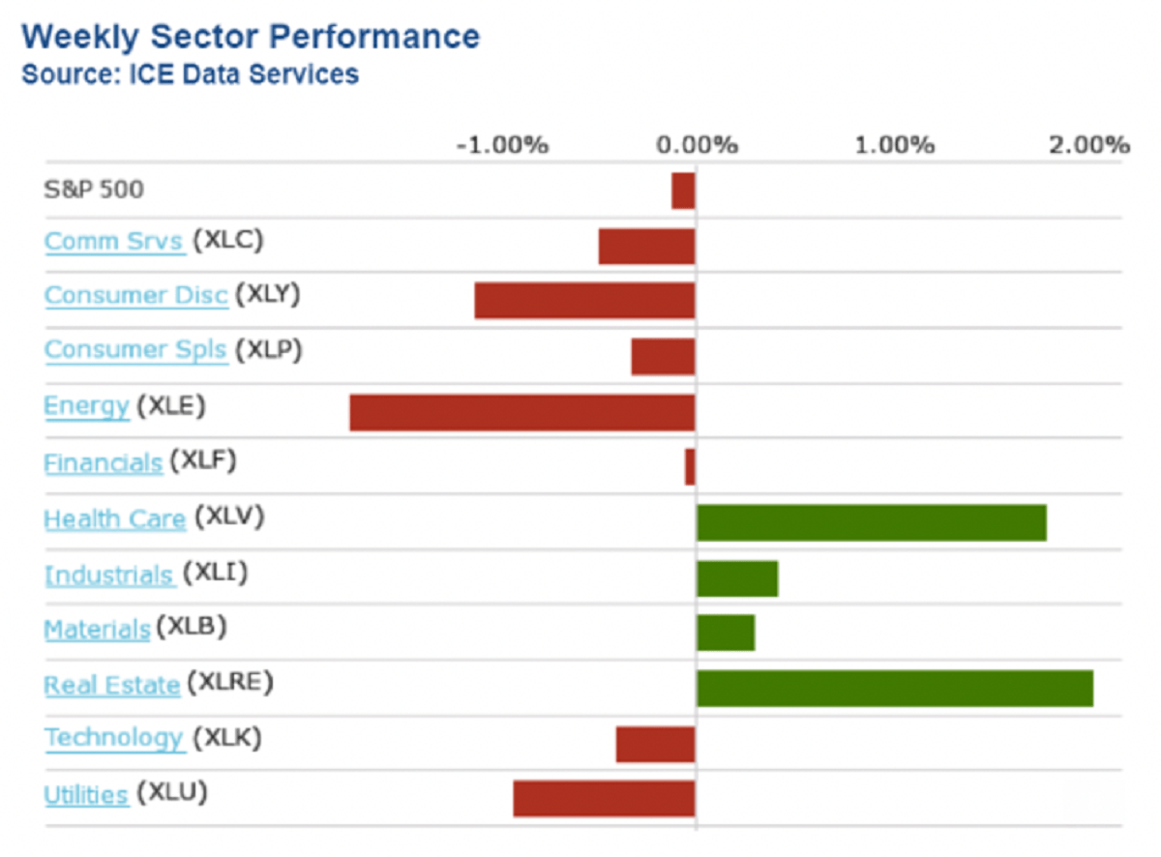Select the Materials link
Viewport: 1161px width, 857px height.
[97, 630]
